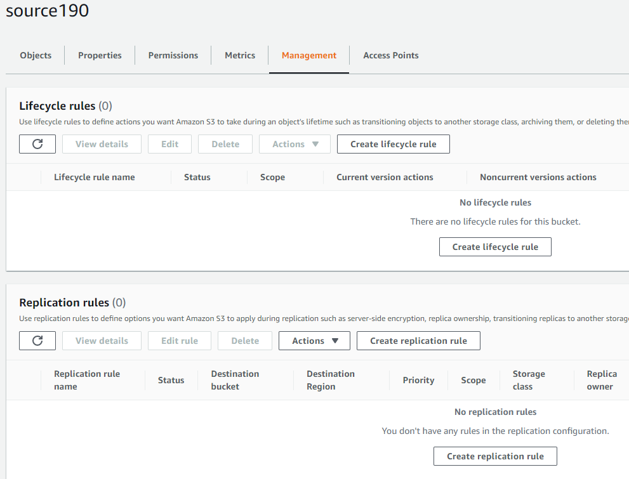
Task: Open the Metrics tab
Action: 240,55
